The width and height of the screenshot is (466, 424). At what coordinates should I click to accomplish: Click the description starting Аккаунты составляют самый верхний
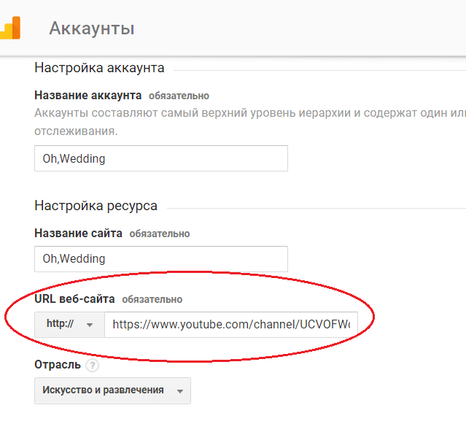pos(250,122)
